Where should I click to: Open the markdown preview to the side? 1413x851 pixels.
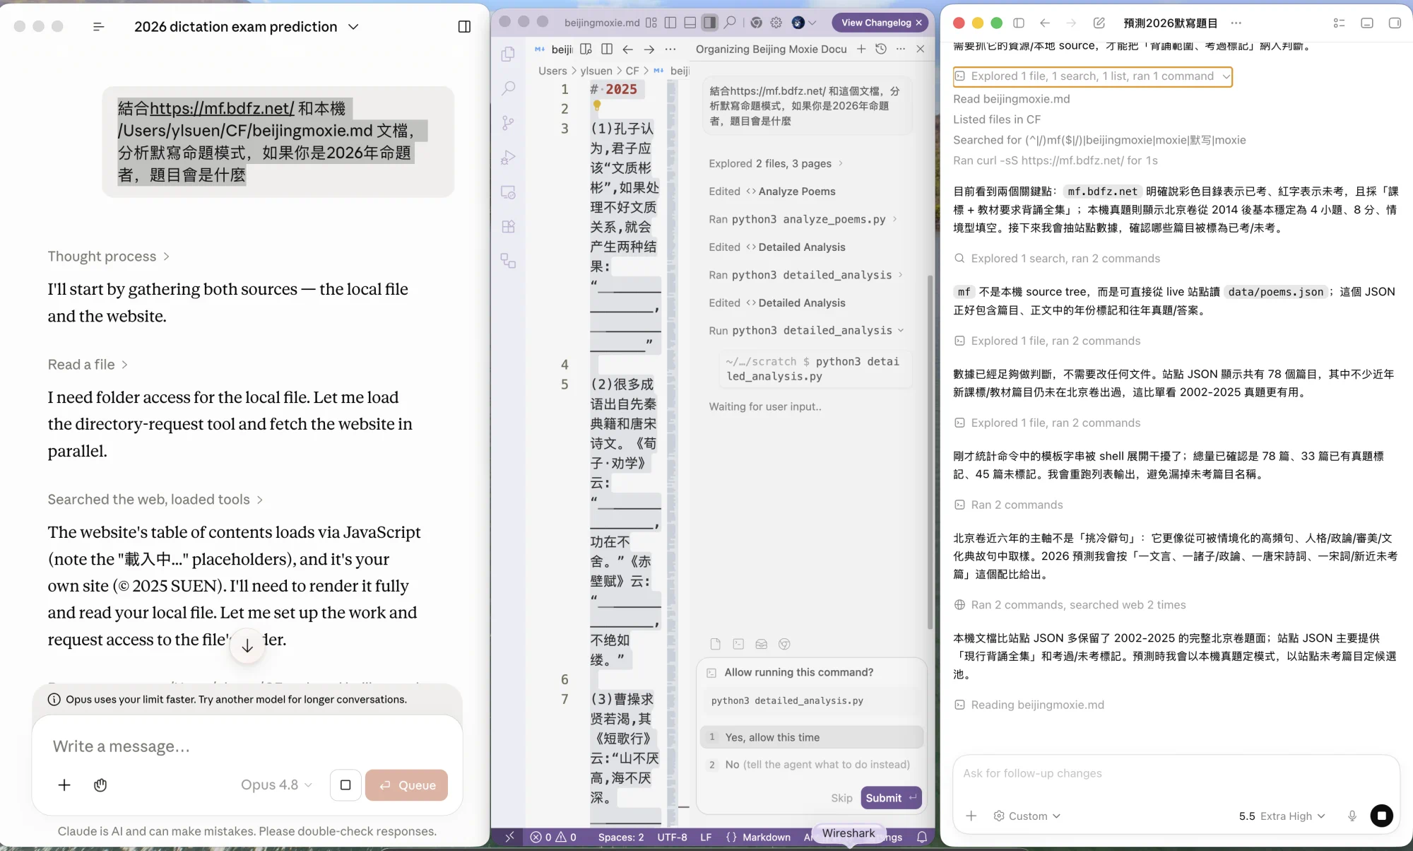(586, 49)
